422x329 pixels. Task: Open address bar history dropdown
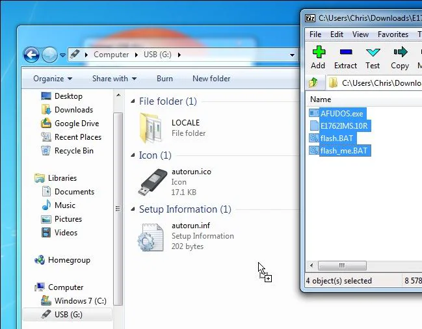[292, 55]
